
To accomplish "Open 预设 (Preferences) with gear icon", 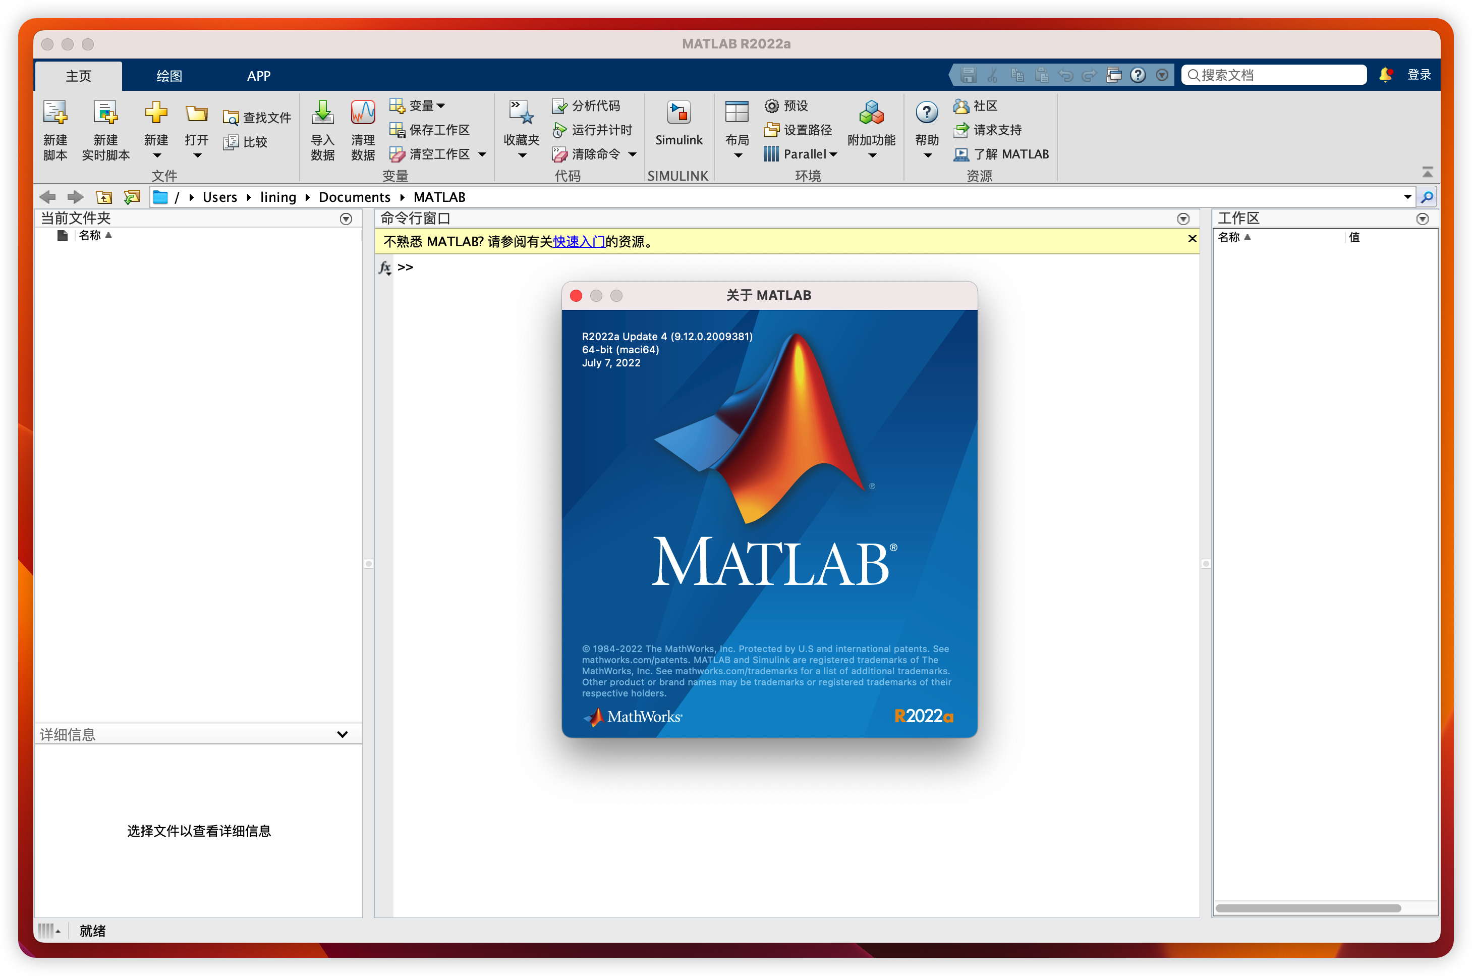I will tap(786, 106).
